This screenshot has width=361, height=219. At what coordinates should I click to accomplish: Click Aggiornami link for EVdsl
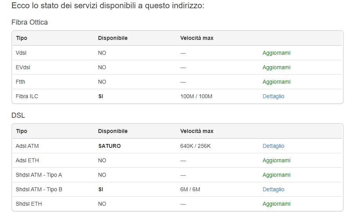click(276, 67)
